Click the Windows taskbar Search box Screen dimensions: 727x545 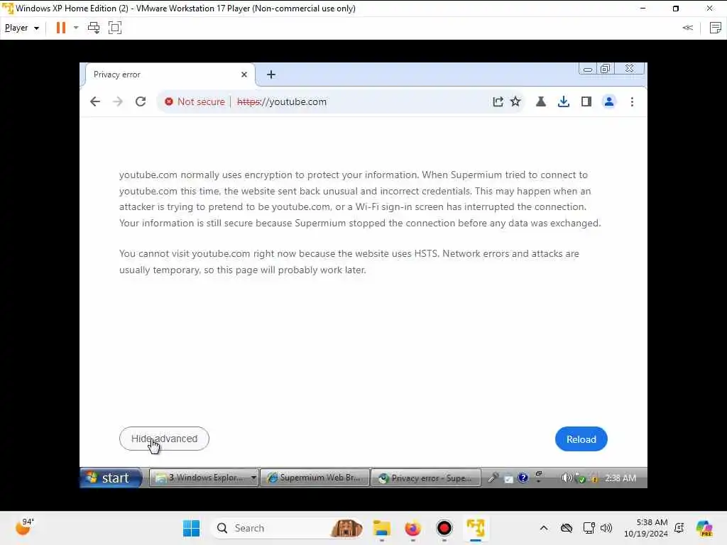288,528
